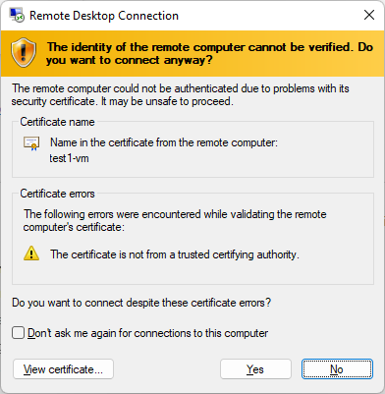Click the Don't ask me again label text
The height and width of the screenshot is (394, 385).
tap(147, 333)
